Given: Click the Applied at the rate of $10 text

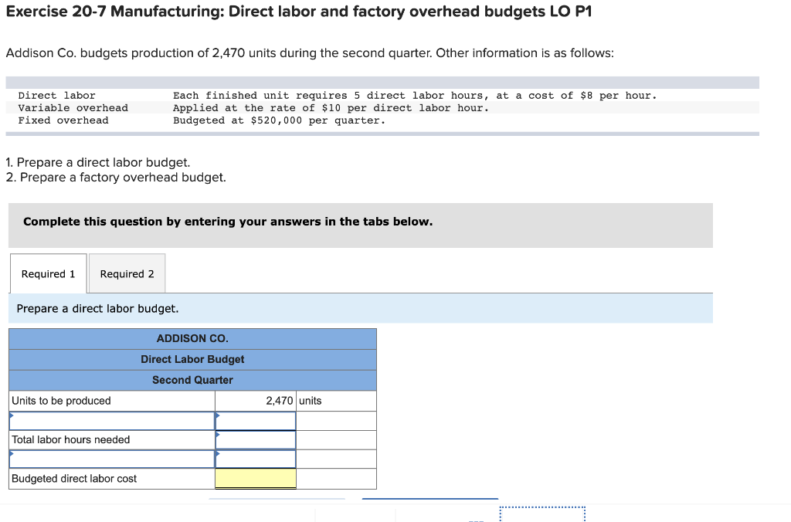Looking at the screenshot, I should point(331,108).
